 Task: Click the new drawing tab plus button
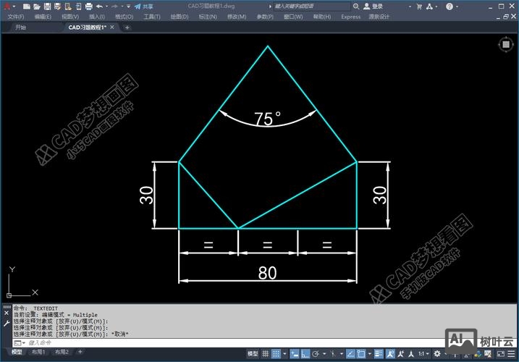pos(127,28)
